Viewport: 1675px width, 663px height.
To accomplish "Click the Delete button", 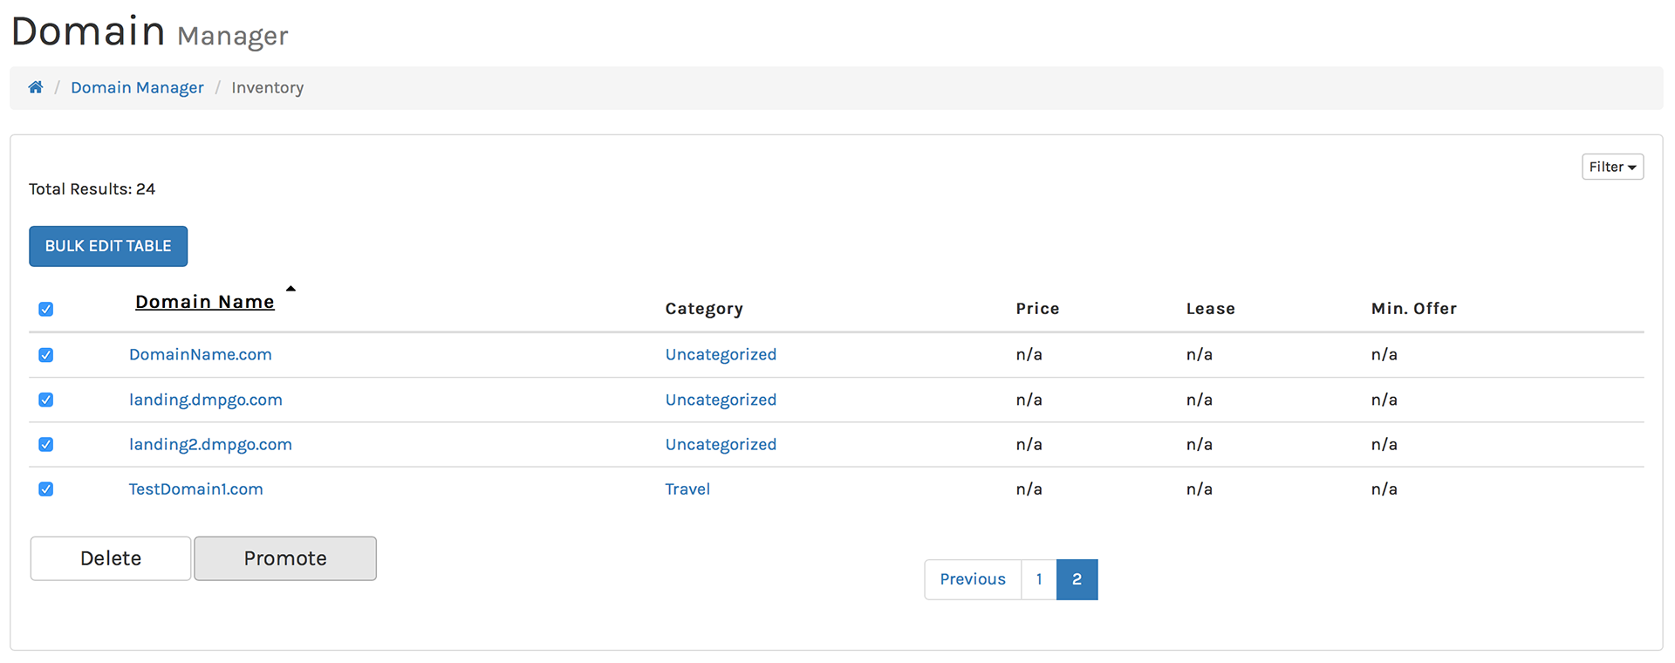I will tap(111, 558).
